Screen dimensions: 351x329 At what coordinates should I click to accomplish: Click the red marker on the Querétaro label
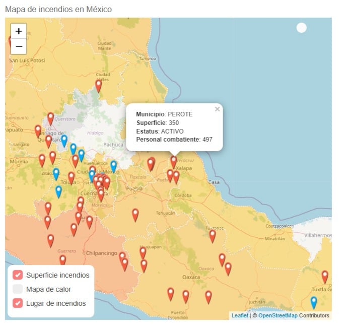tap(50, 119)
